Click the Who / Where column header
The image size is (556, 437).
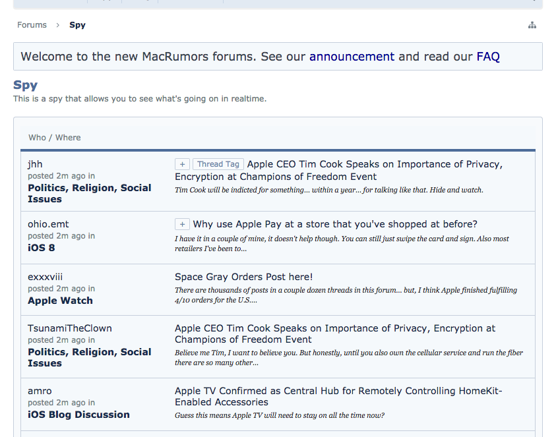55,138
